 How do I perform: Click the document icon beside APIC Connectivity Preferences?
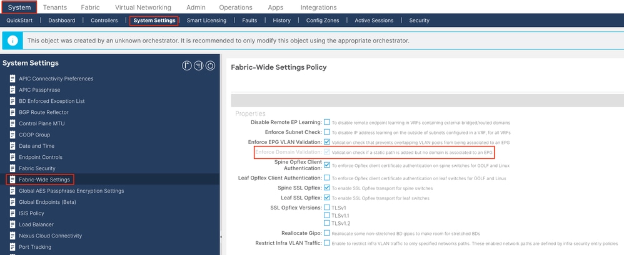point(13,79)
